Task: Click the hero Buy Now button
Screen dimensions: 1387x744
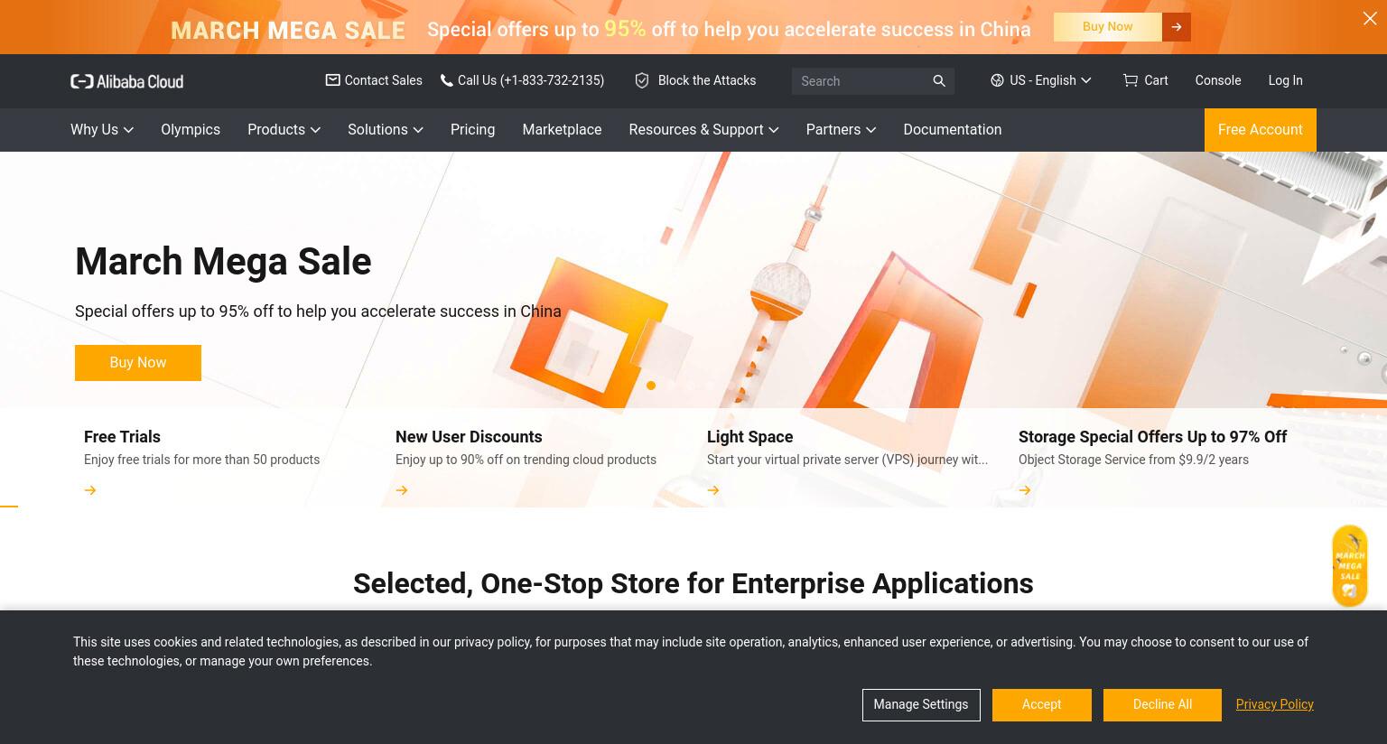Action: pyautogui.click(x=138, y=363)
